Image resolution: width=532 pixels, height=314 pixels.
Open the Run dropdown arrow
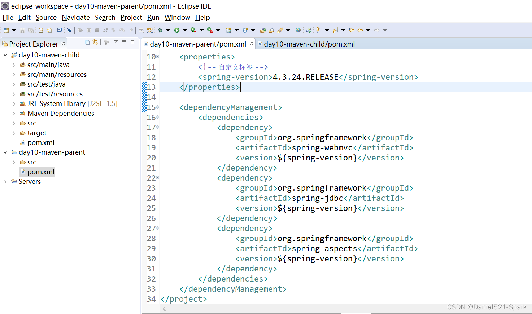click(x=185, y=30)
